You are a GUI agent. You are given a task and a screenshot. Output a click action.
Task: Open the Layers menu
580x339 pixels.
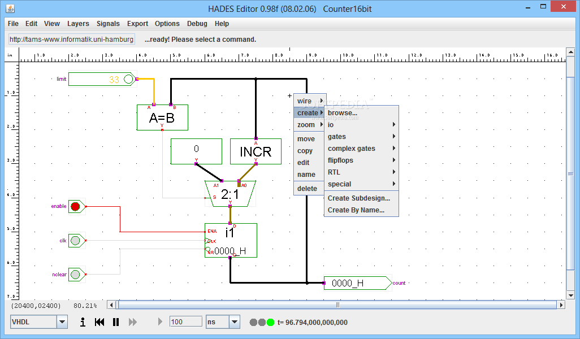78,24
